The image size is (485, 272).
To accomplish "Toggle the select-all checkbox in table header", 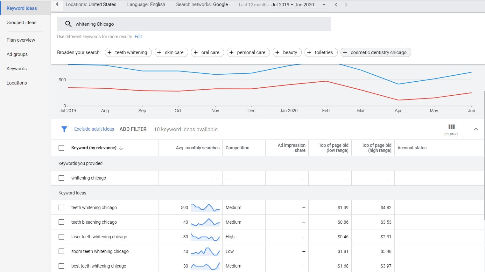I will click(61, 148).
